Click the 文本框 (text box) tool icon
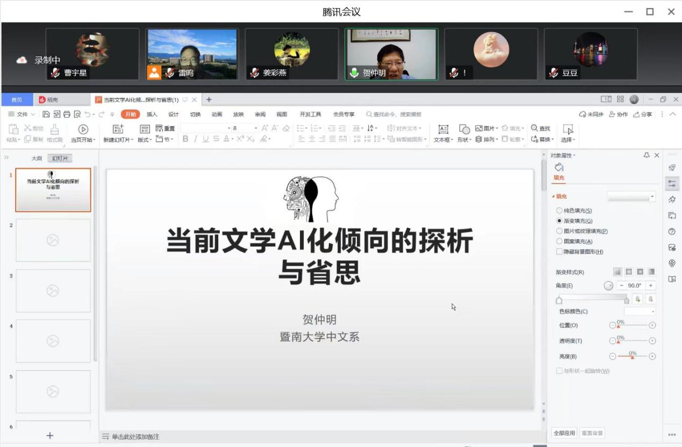The image size is (682, 447). pos(443,129)
